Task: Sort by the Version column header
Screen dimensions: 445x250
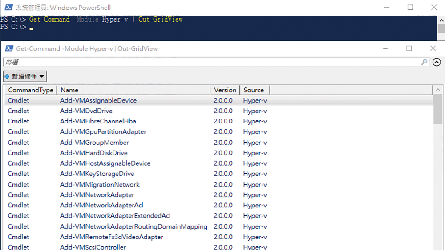Action: (x=225, y=90)
